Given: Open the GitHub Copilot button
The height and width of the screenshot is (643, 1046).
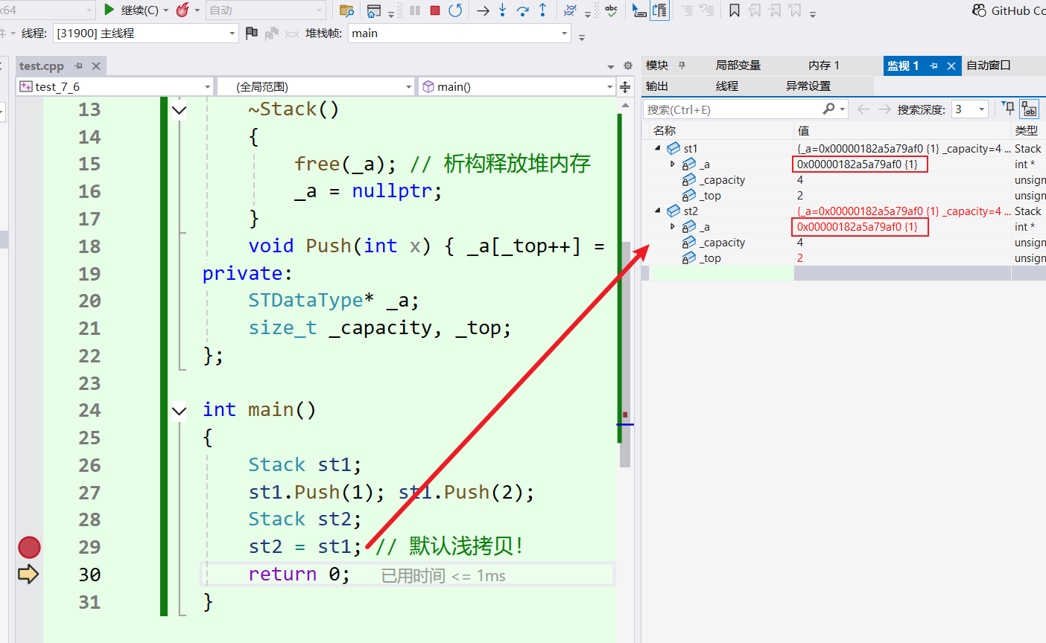Looking at the screenshot, I should (1009, 10).
